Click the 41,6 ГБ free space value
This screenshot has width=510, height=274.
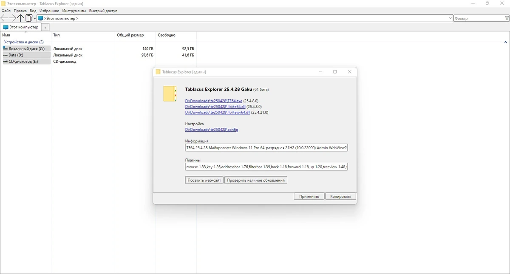pos(188,55)
